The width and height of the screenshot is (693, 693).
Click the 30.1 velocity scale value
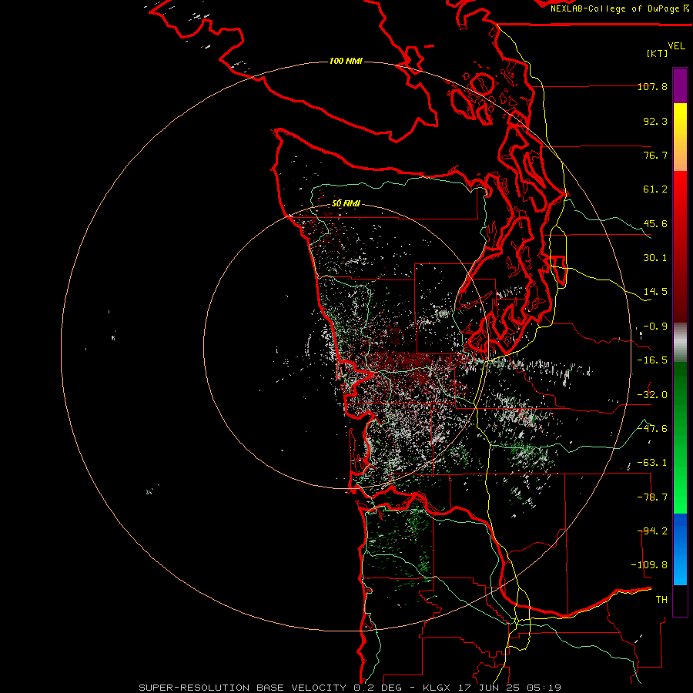655,258
